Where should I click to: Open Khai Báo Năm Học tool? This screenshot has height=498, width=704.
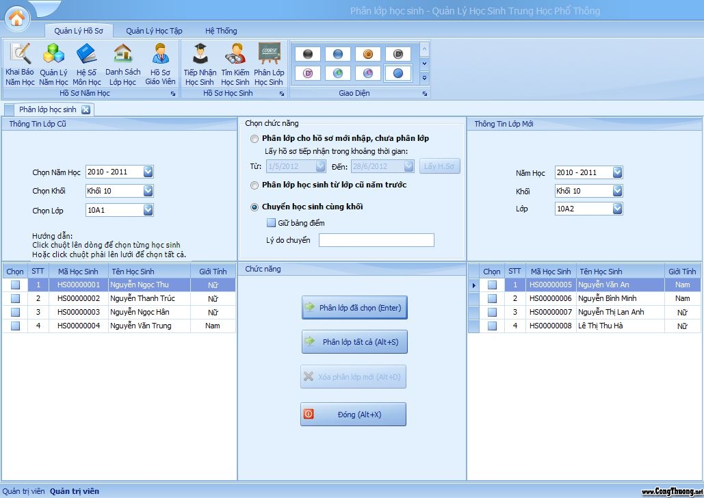pyautogui.click(x=20, y=64)
